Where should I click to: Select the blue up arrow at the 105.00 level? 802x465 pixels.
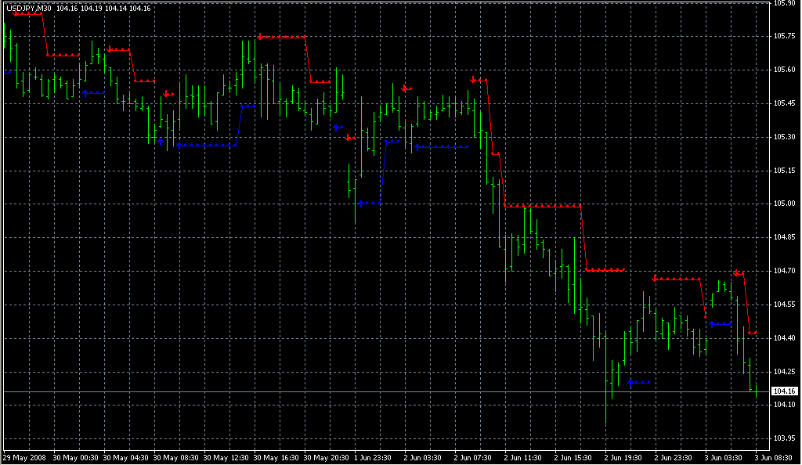pyautogui.click(x=360, y=203)
